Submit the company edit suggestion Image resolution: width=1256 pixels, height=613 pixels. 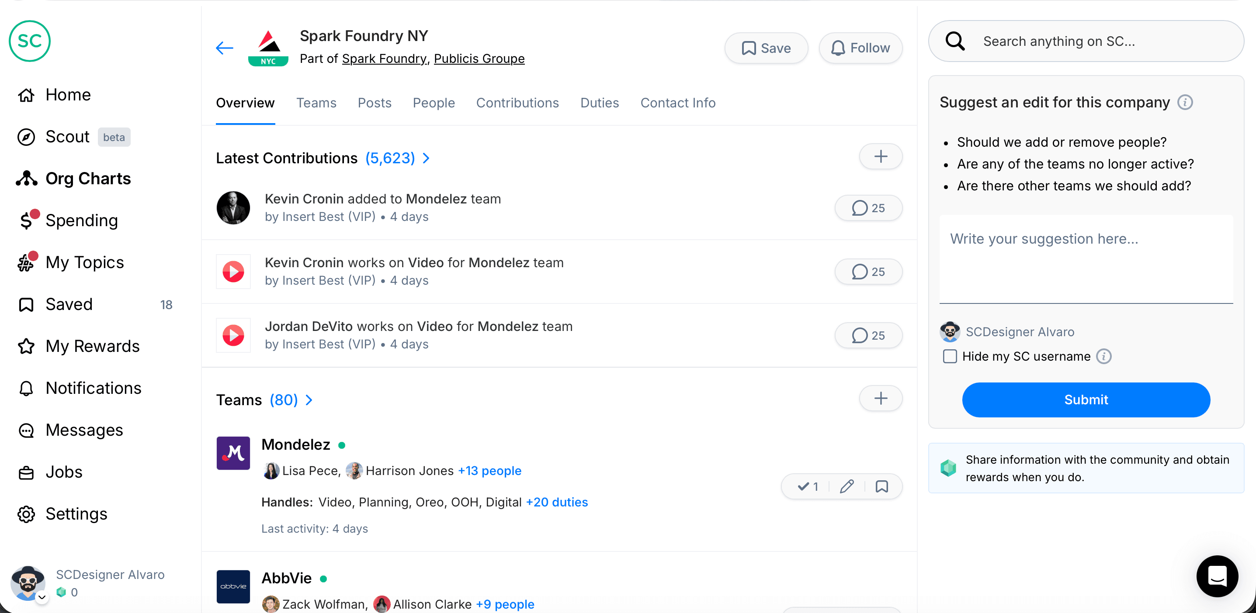pos(1086,399)
